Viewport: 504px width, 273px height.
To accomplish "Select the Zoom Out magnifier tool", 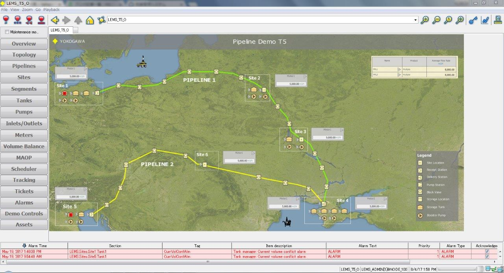I will [x=436, y=20].
